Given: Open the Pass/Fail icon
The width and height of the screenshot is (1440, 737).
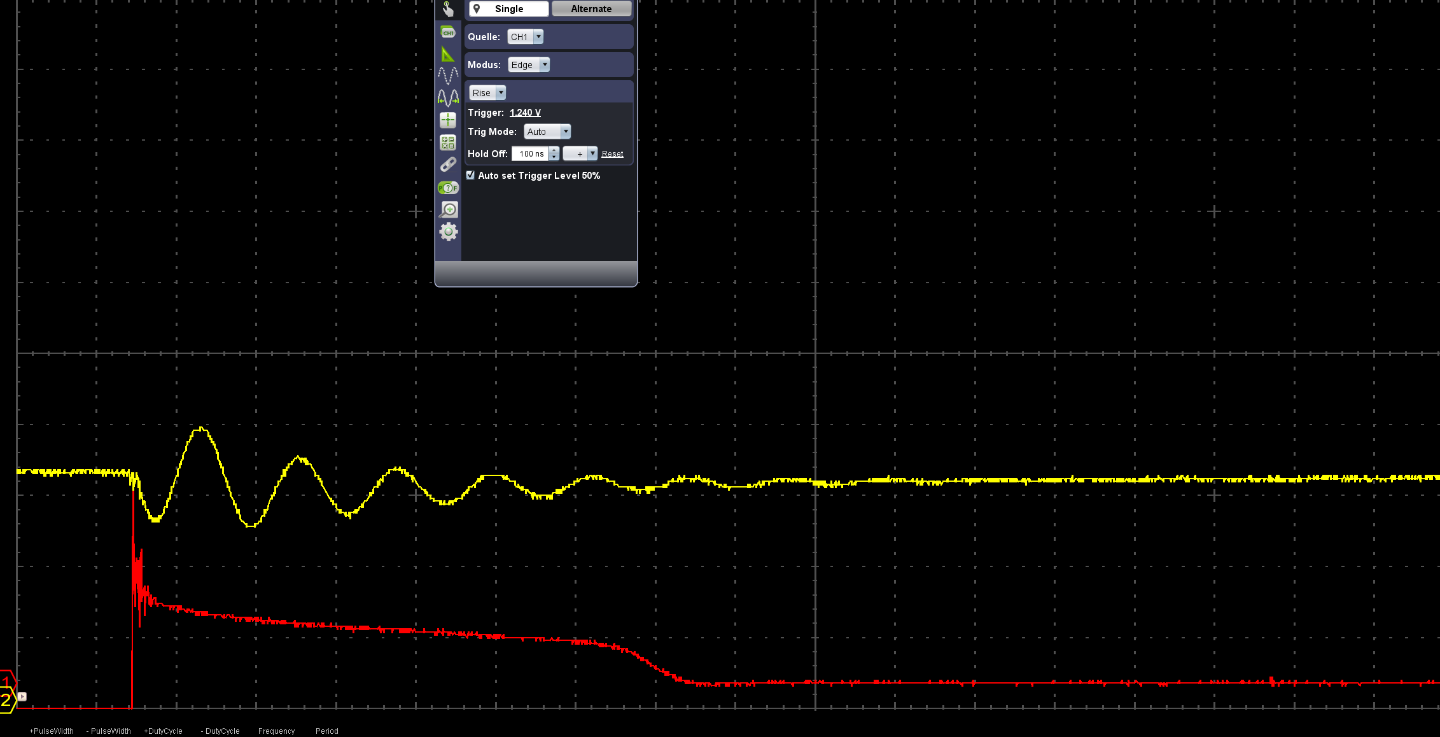Looking at the screenshot, I should [448, 188].
